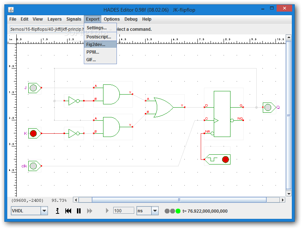
Task: Select the PPM... export option
Action: tap(100, 52)
